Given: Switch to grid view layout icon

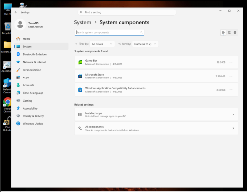Looking at the screenshot, I should pos(229,33).
